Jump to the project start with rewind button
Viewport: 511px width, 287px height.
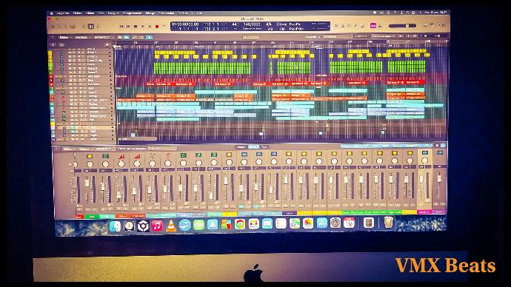click(x=121, y=27)
